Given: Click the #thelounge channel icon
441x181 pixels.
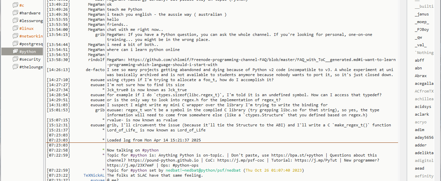Looking at the screenshot, I should point(15,67).
